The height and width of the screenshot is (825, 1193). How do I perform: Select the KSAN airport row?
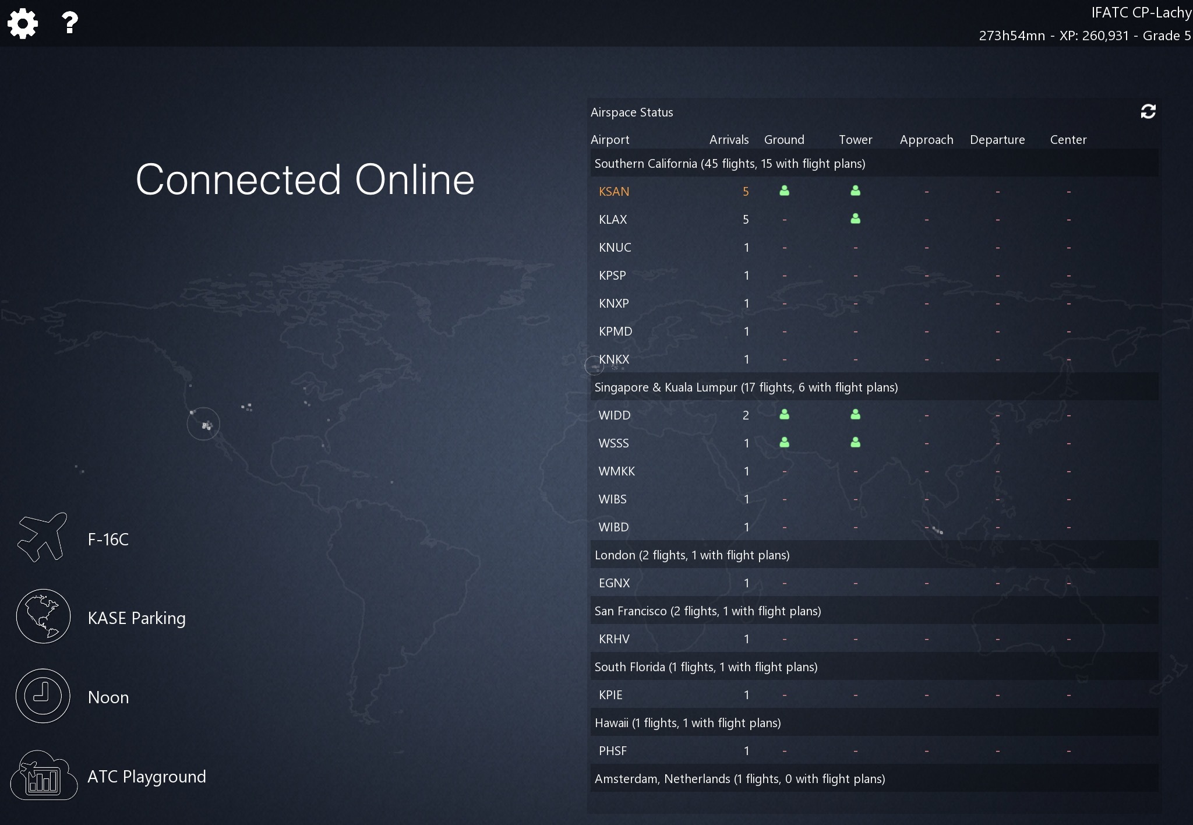pos(614,192)
